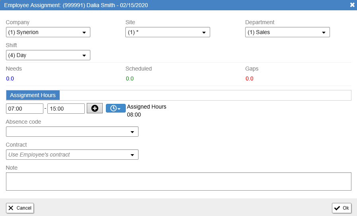Open the Absence code dropdown
Viewport: 357px width, 216px height.
(x=72, y=132)
